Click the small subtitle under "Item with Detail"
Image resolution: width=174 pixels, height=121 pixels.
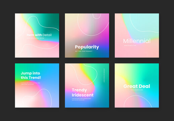36,38
